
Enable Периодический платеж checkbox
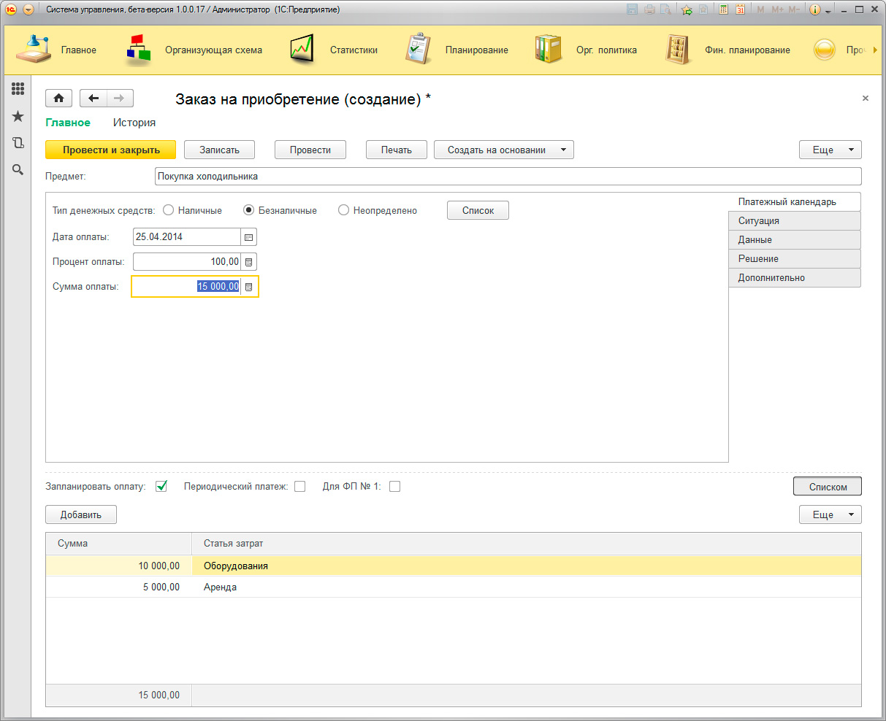coord(299,486)
